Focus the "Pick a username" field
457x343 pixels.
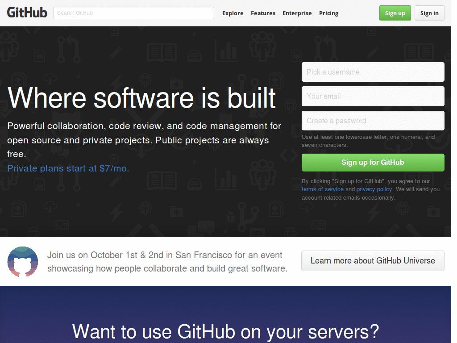click(x=373, y=72)
